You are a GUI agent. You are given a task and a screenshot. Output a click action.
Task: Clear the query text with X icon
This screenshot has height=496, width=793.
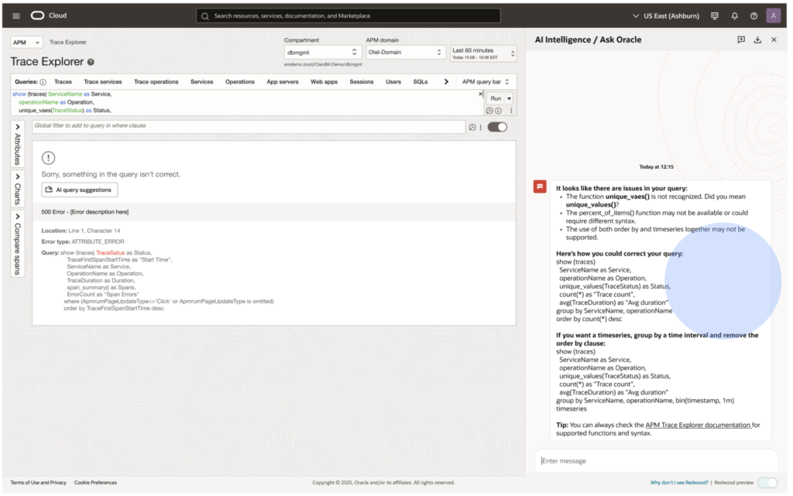(x=480, y=94)
